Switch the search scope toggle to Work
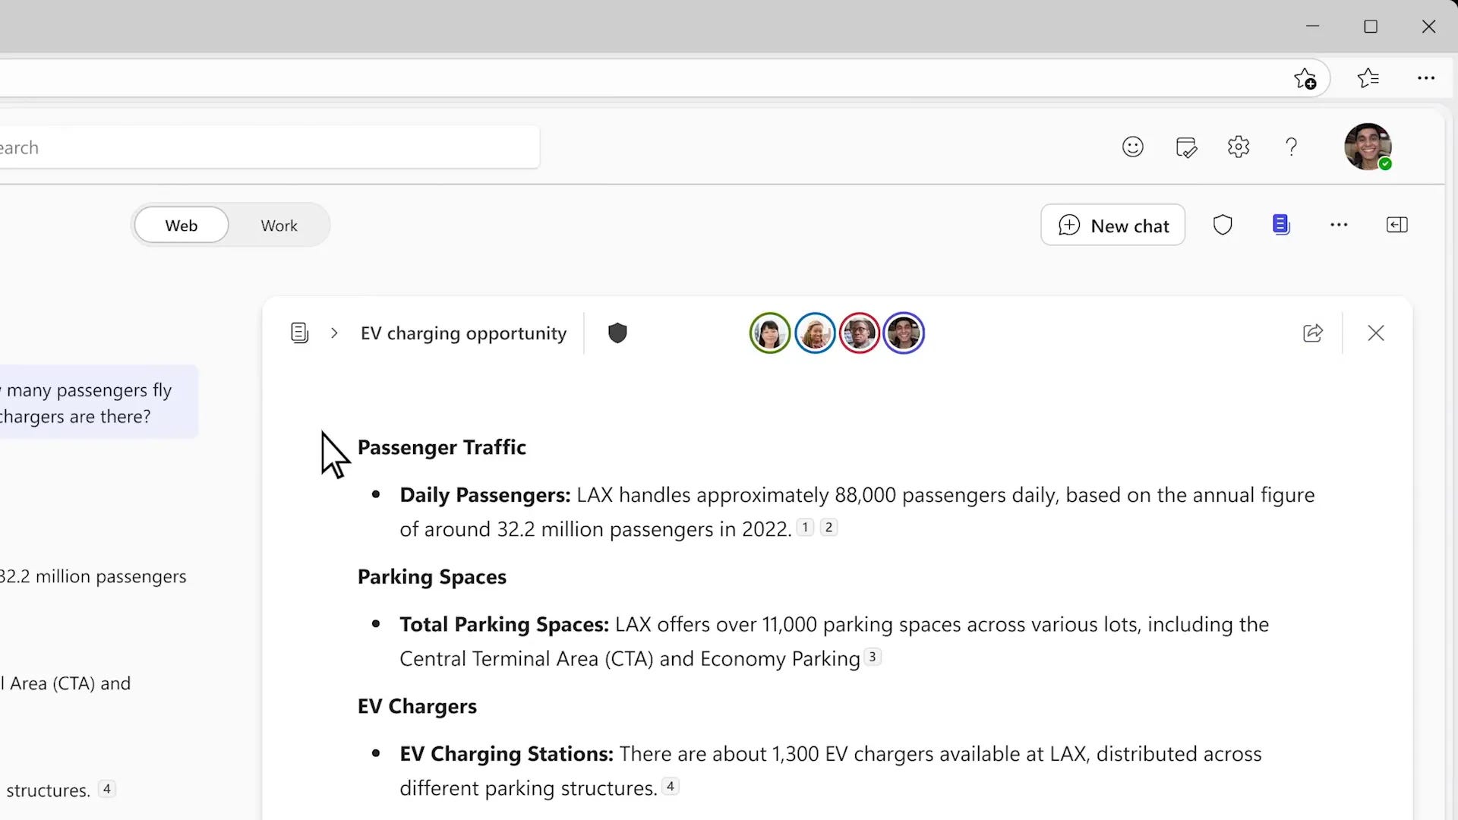This screenshot has width=1458, height=820. pos(278,225)
